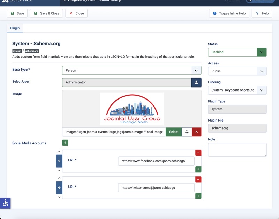Open the Status dropdown showing Enabled
The width and height of the screenshot is (279, 219).
tap(237, 52)
